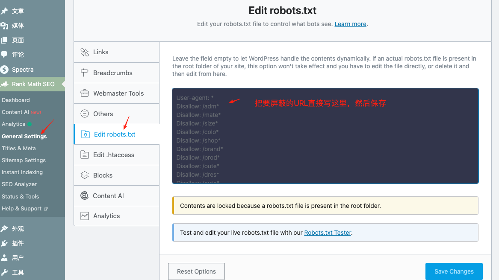Switch to the Webmaster Tools tab

tap(118, 93)
